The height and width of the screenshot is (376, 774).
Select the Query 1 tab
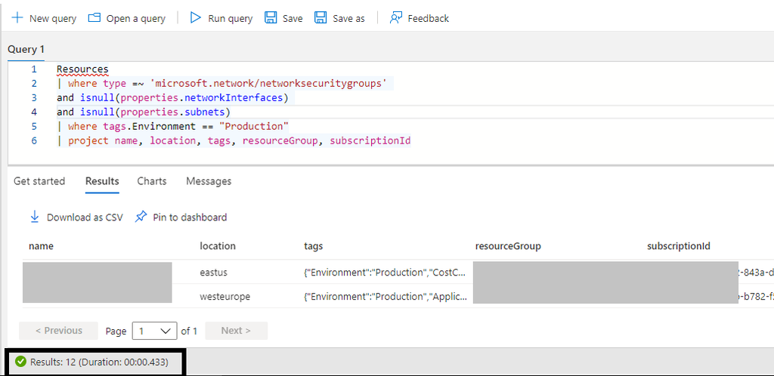pos(26,49)
